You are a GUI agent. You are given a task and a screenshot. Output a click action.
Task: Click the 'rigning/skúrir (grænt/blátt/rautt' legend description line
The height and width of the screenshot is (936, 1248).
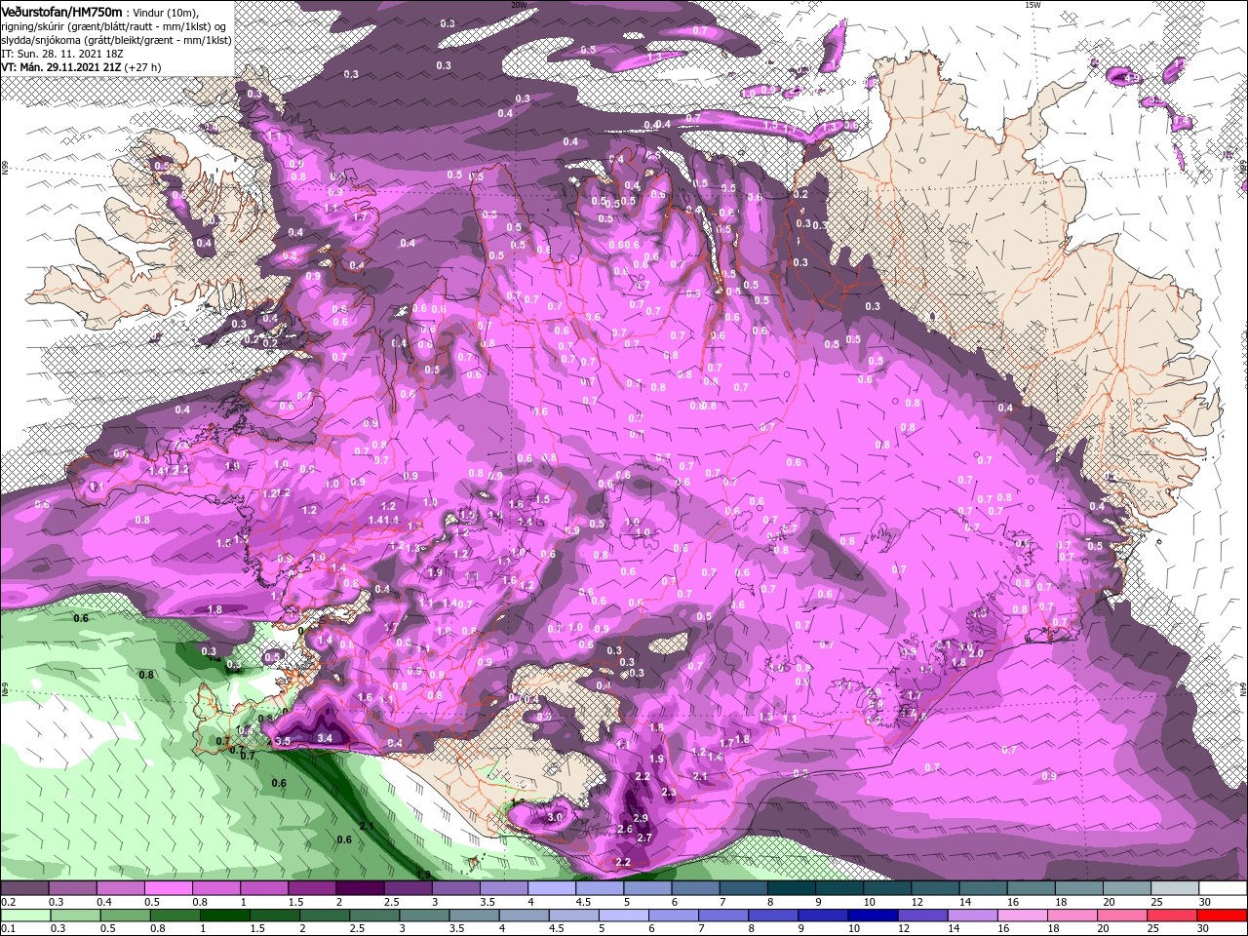[x=114, y=26]
